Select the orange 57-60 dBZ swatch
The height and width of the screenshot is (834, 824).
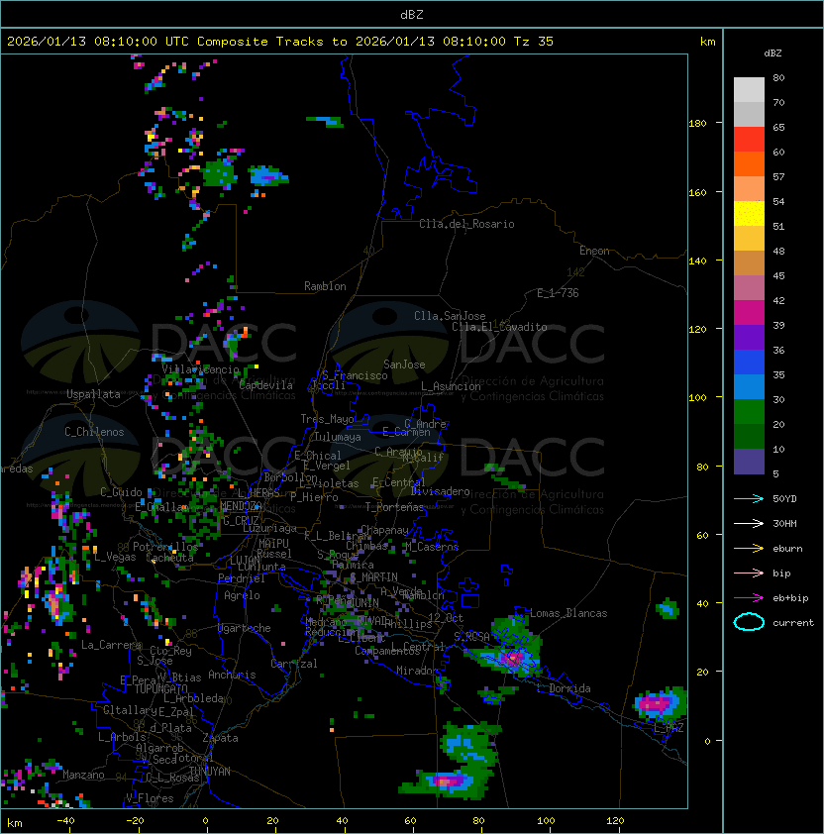749,163
